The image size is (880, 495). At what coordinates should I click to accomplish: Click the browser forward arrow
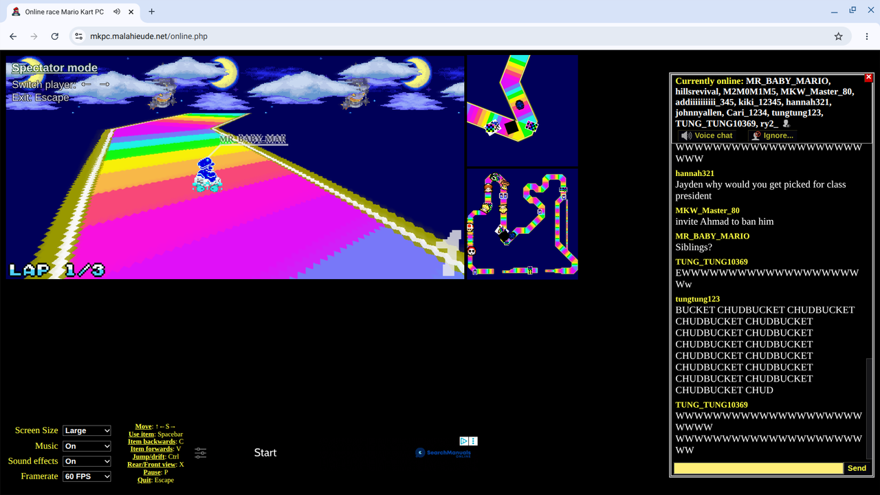pyautogui.click(x=34, y=36)
